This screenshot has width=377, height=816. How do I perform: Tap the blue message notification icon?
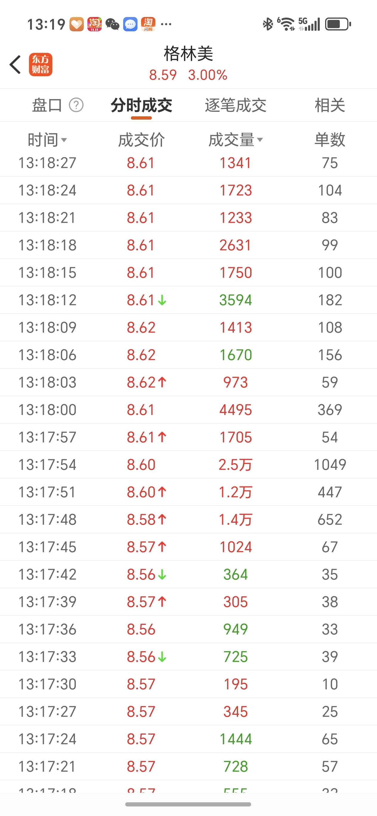[x=130, y=24]
